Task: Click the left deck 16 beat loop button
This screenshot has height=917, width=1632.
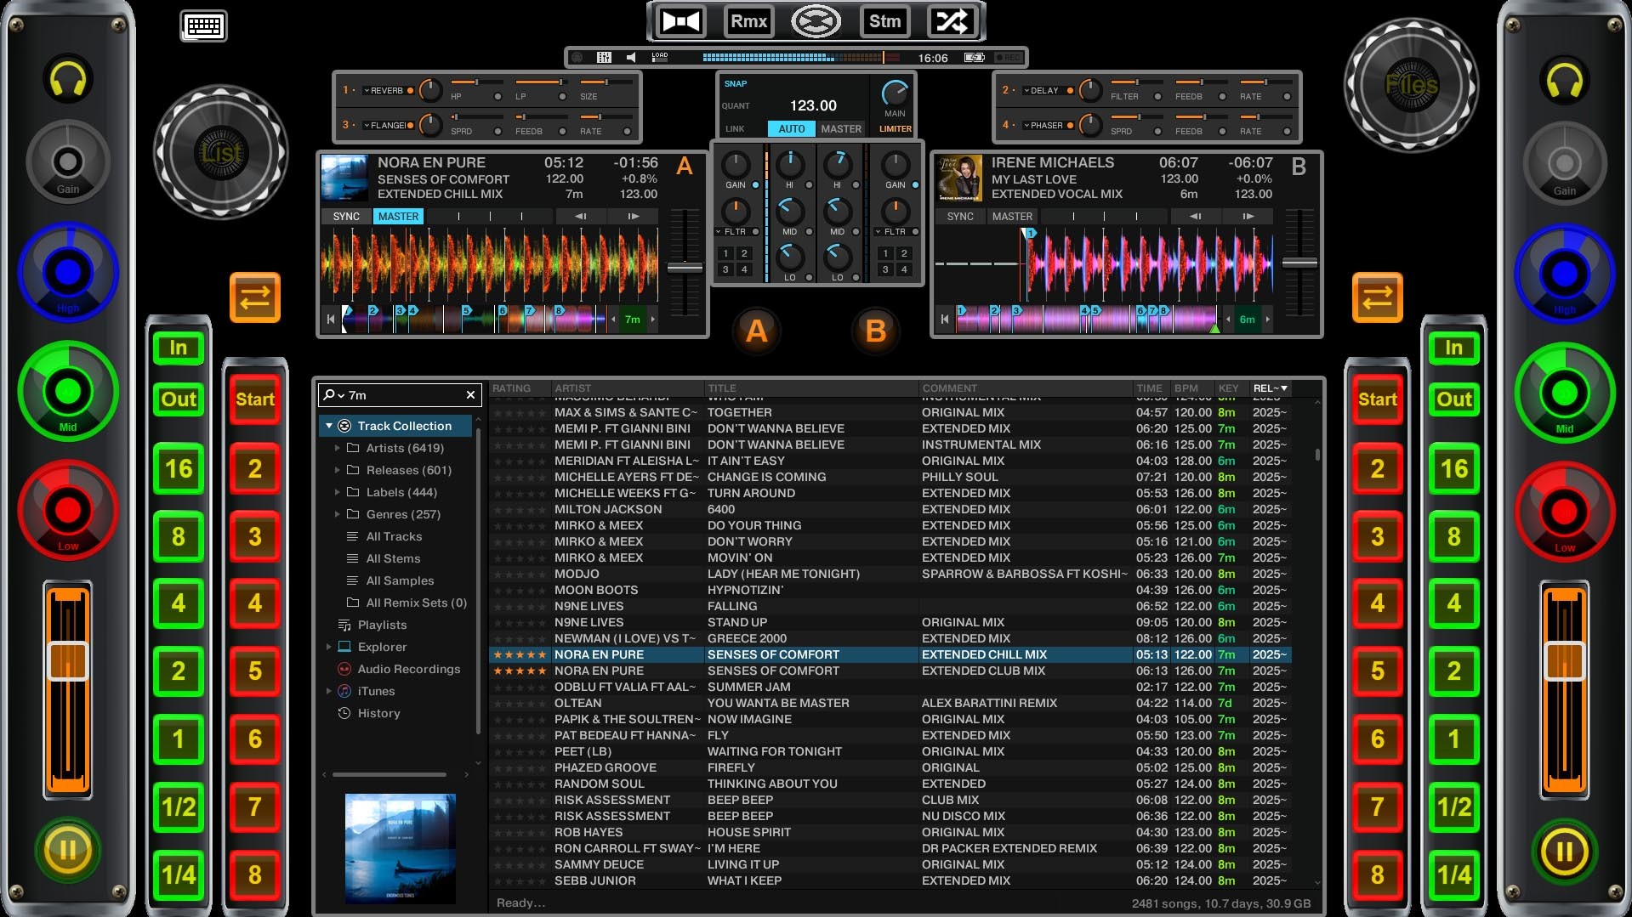Action: (179, 468)
